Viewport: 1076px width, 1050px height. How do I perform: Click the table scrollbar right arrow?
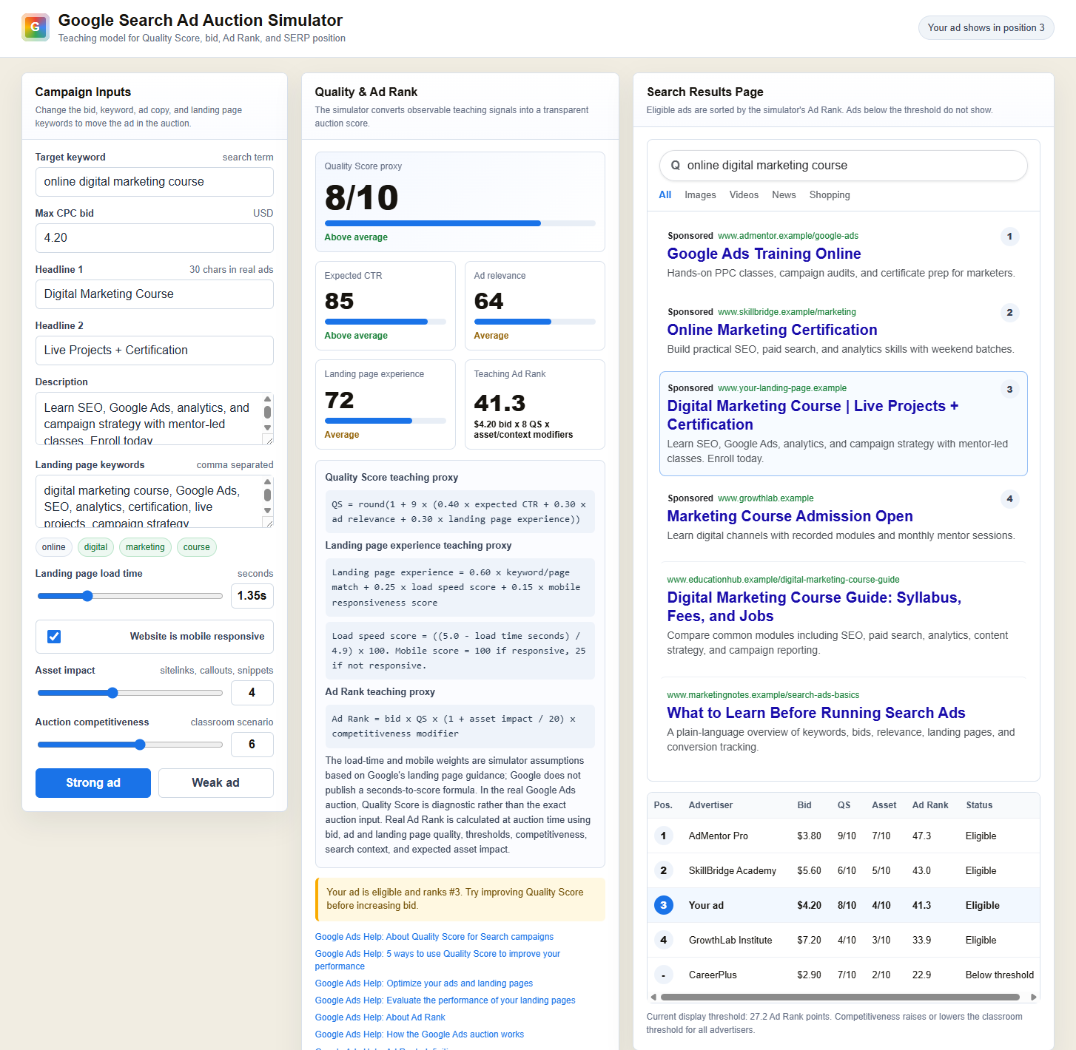[1034, 997]
